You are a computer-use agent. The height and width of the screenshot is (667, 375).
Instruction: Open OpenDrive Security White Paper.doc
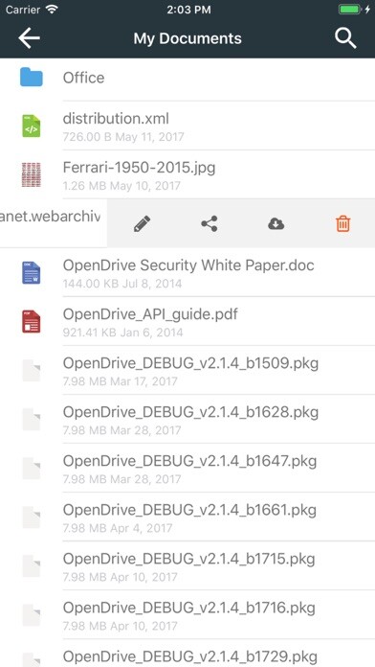[x=187, y=273]
